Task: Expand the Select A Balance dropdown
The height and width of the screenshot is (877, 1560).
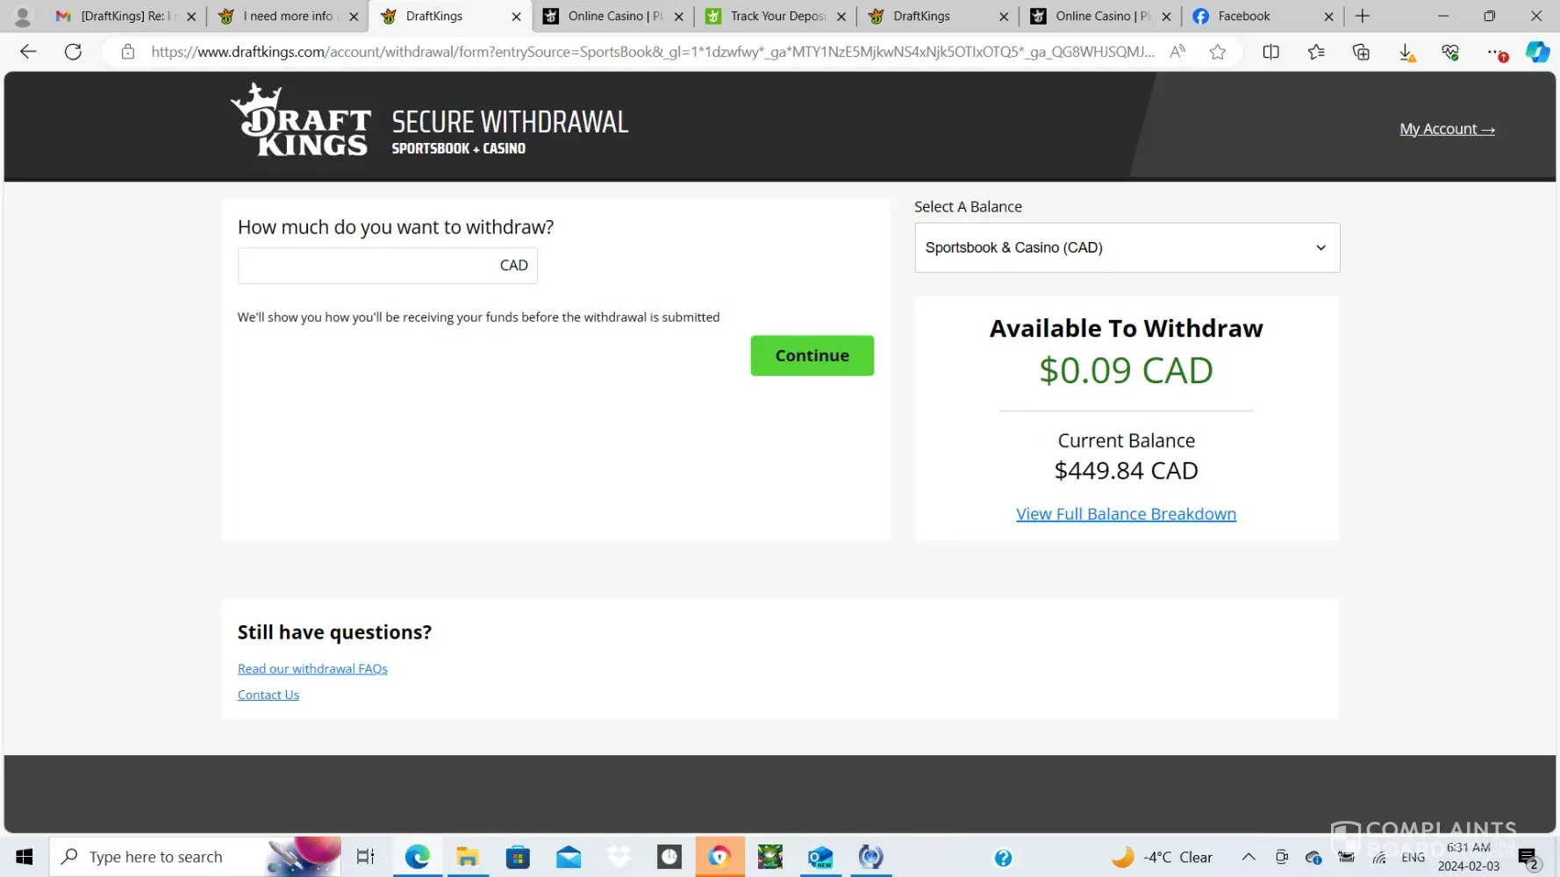Action: 1127,247
